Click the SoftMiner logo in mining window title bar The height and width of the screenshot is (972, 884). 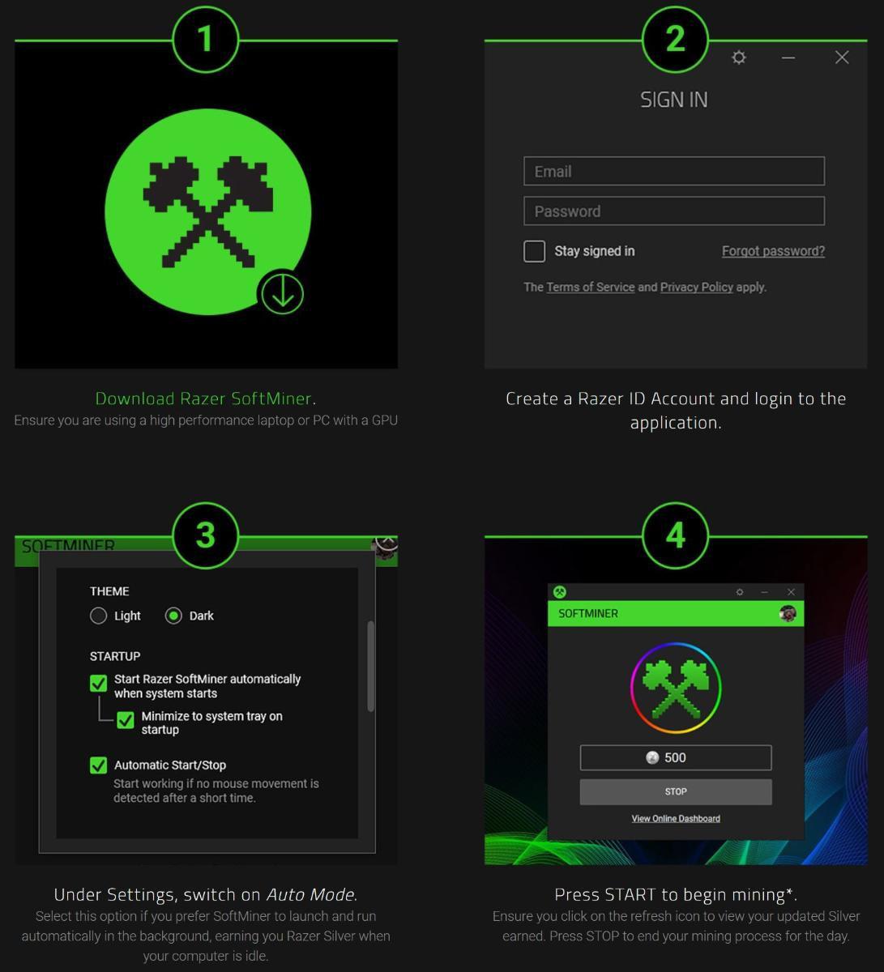tap(559, 592)
